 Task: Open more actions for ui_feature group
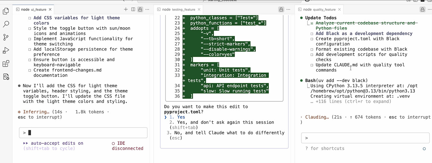[x=147, y=9]
